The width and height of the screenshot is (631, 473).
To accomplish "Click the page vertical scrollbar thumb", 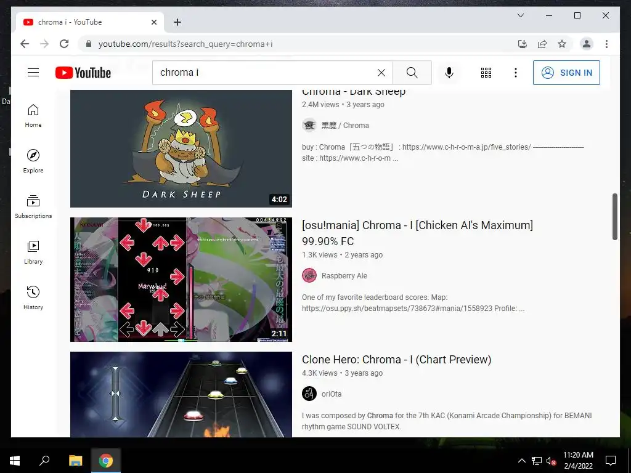I will click(614, 217).
